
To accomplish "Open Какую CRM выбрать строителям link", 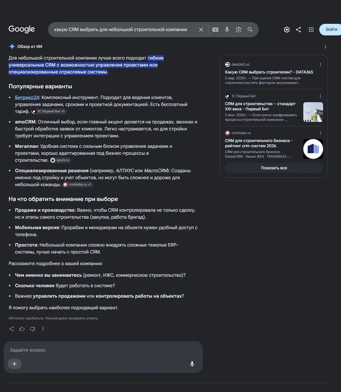I will coord(269,72).
